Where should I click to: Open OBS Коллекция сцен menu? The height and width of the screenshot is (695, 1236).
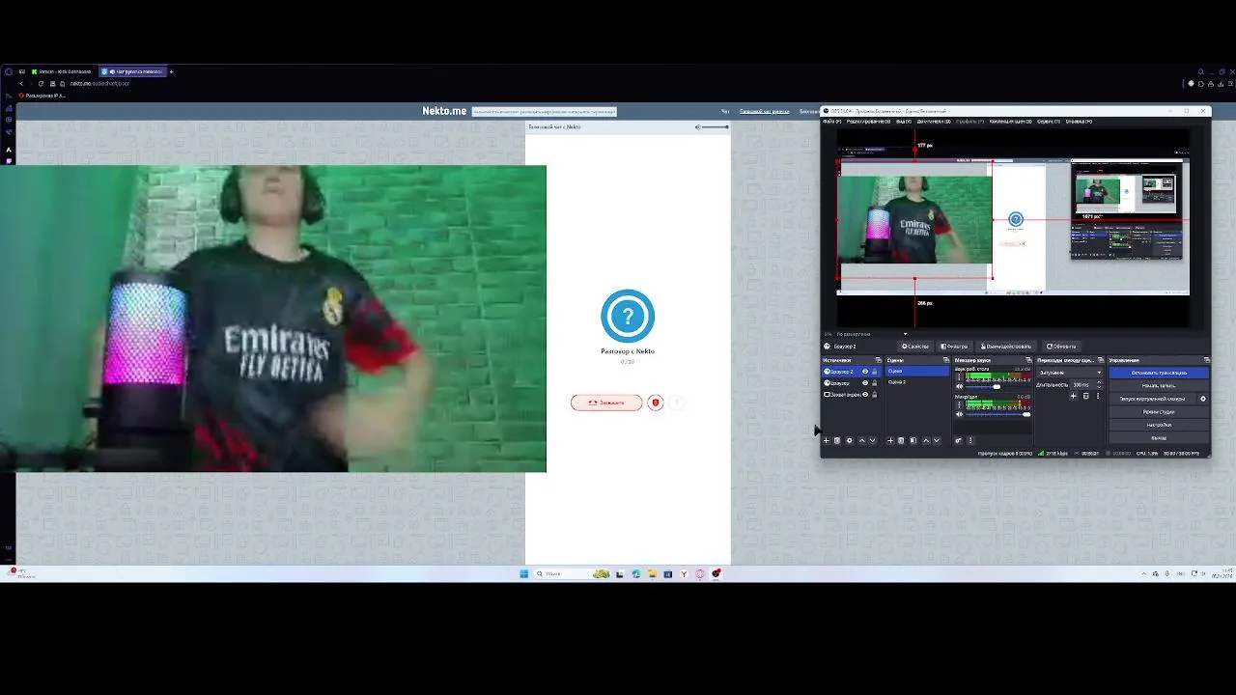[x=1010, y=122]
